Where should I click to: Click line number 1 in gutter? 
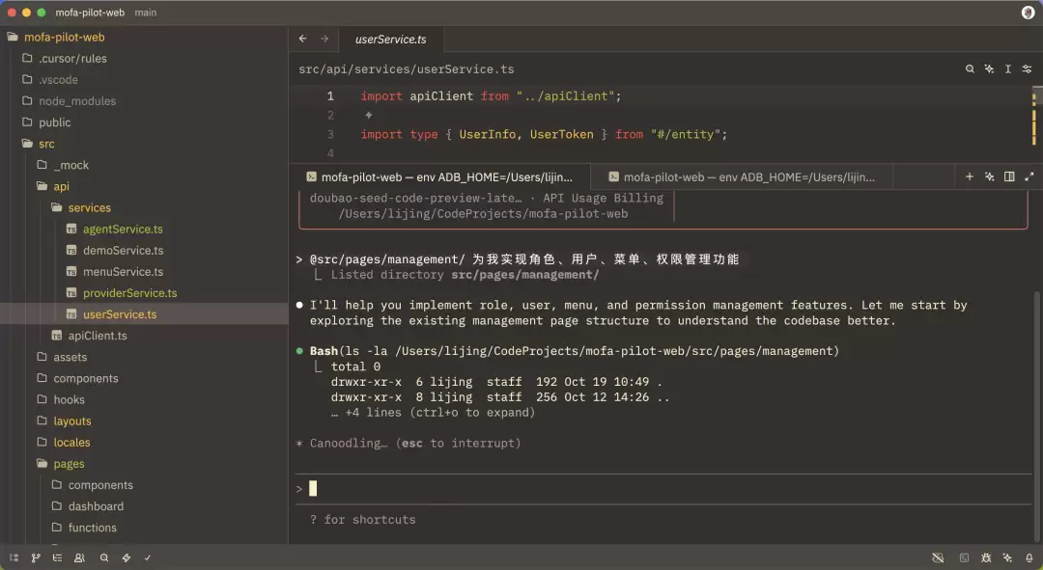click(330, 96)
